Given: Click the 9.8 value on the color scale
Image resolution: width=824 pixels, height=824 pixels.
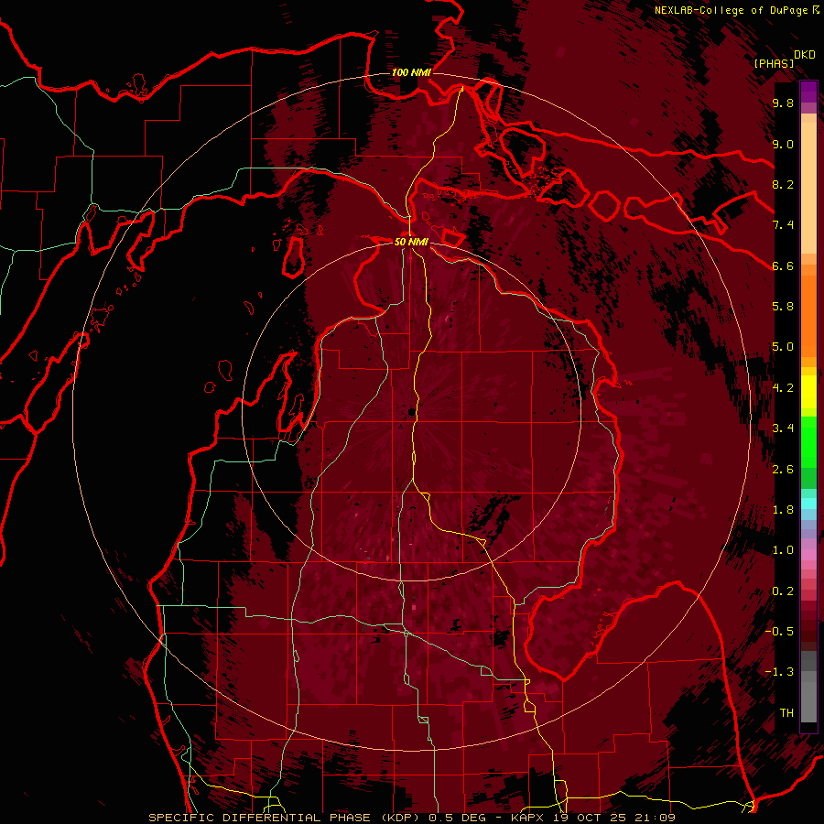Looking at the screenshot, I should [x=783, y=103].
